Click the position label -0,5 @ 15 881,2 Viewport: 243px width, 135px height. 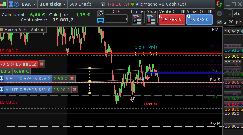(19, 64)
